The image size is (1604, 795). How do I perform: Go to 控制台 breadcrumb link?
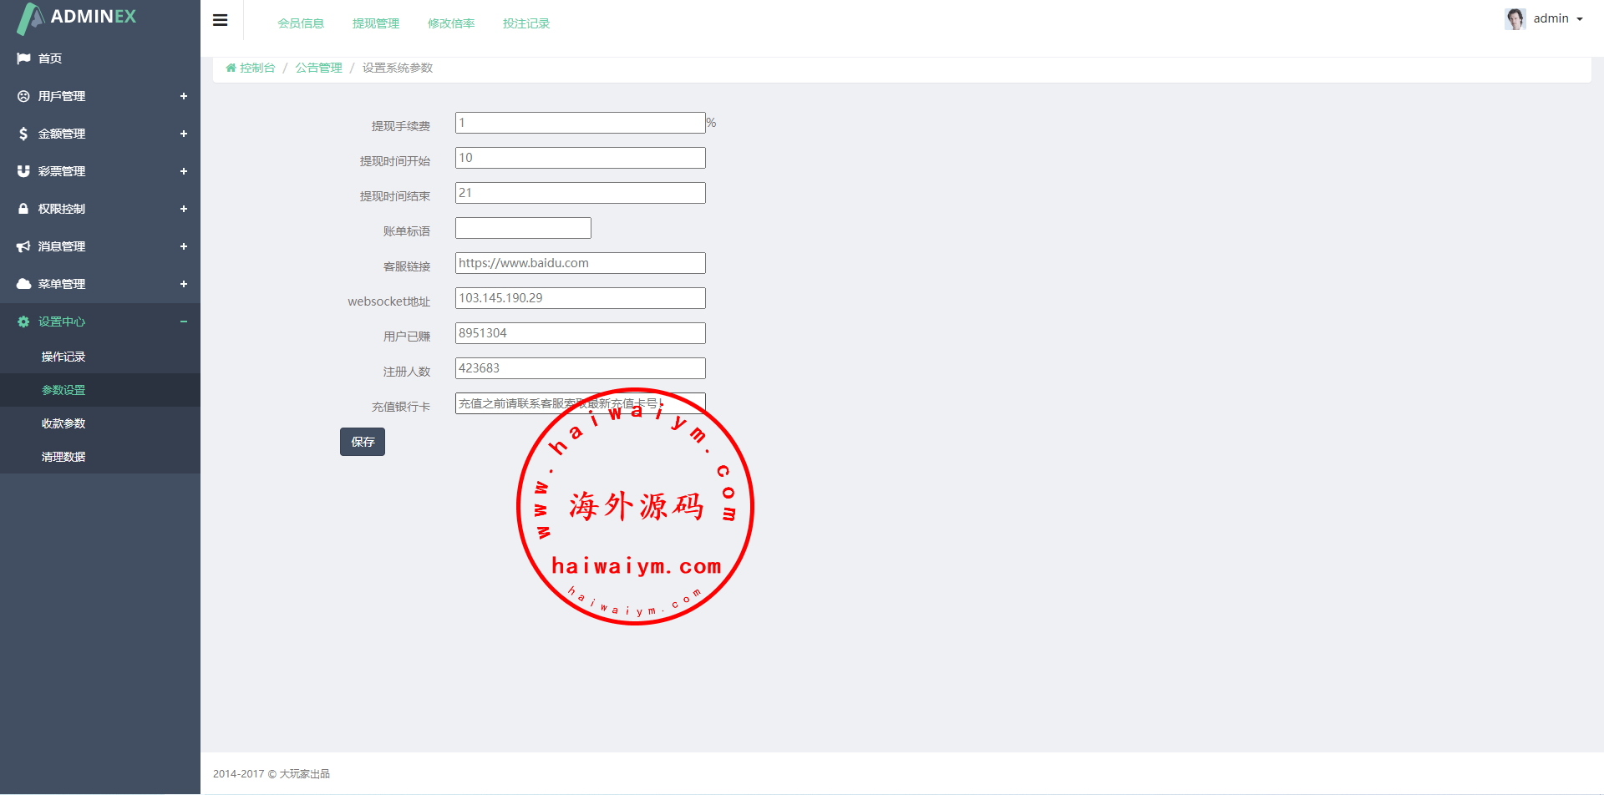coord(256,68)
